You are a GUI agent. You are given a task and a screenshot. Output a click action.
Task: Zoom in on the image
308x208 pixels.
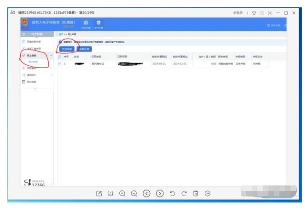click(x=122, y=193)
